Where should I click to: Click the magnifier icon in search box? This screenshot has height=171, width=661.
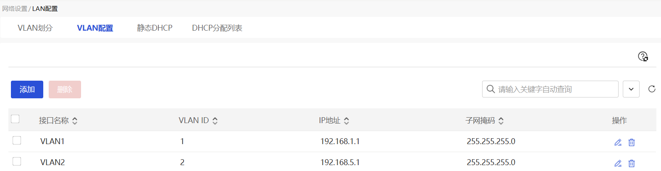pos(491,89)
